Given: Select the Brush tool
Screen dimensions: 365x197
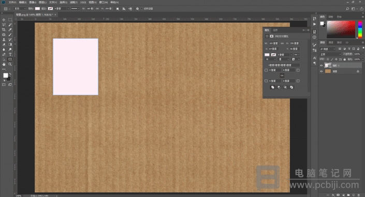Looking at the screenshot, I should tap(10, 35).
